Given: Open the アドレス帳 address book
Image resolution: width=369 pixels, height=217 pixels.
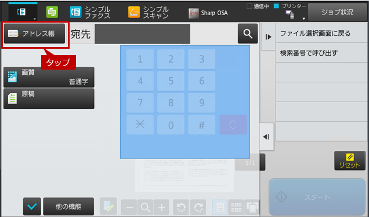Looking at the screenshot, I should (34, 34).
